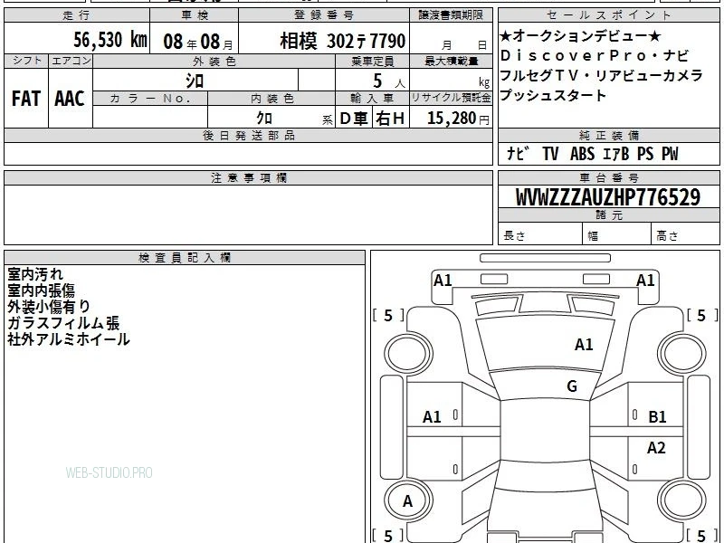The width and height of the screenshot is (724, 543).
Task: Click the G mark on windshield
Action: [x=572, y=386]
